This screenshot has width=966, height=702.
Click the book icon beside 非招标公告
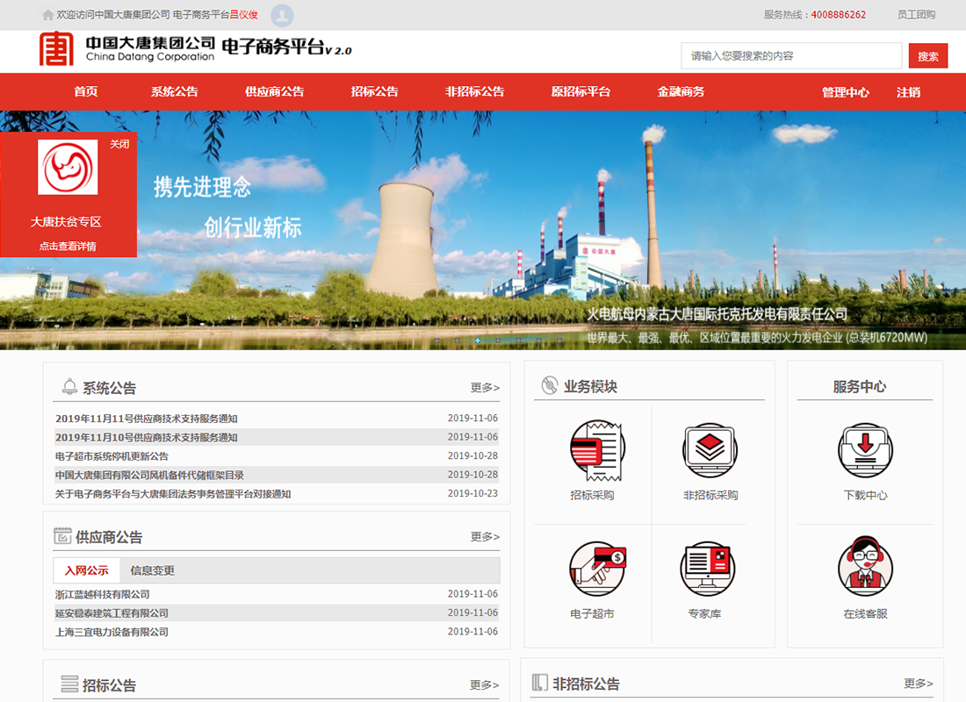540,683
